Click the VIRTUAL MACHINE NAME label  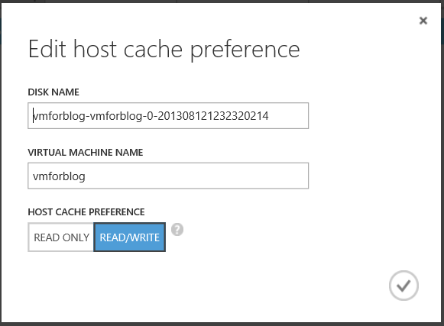(x=86, y=153)
